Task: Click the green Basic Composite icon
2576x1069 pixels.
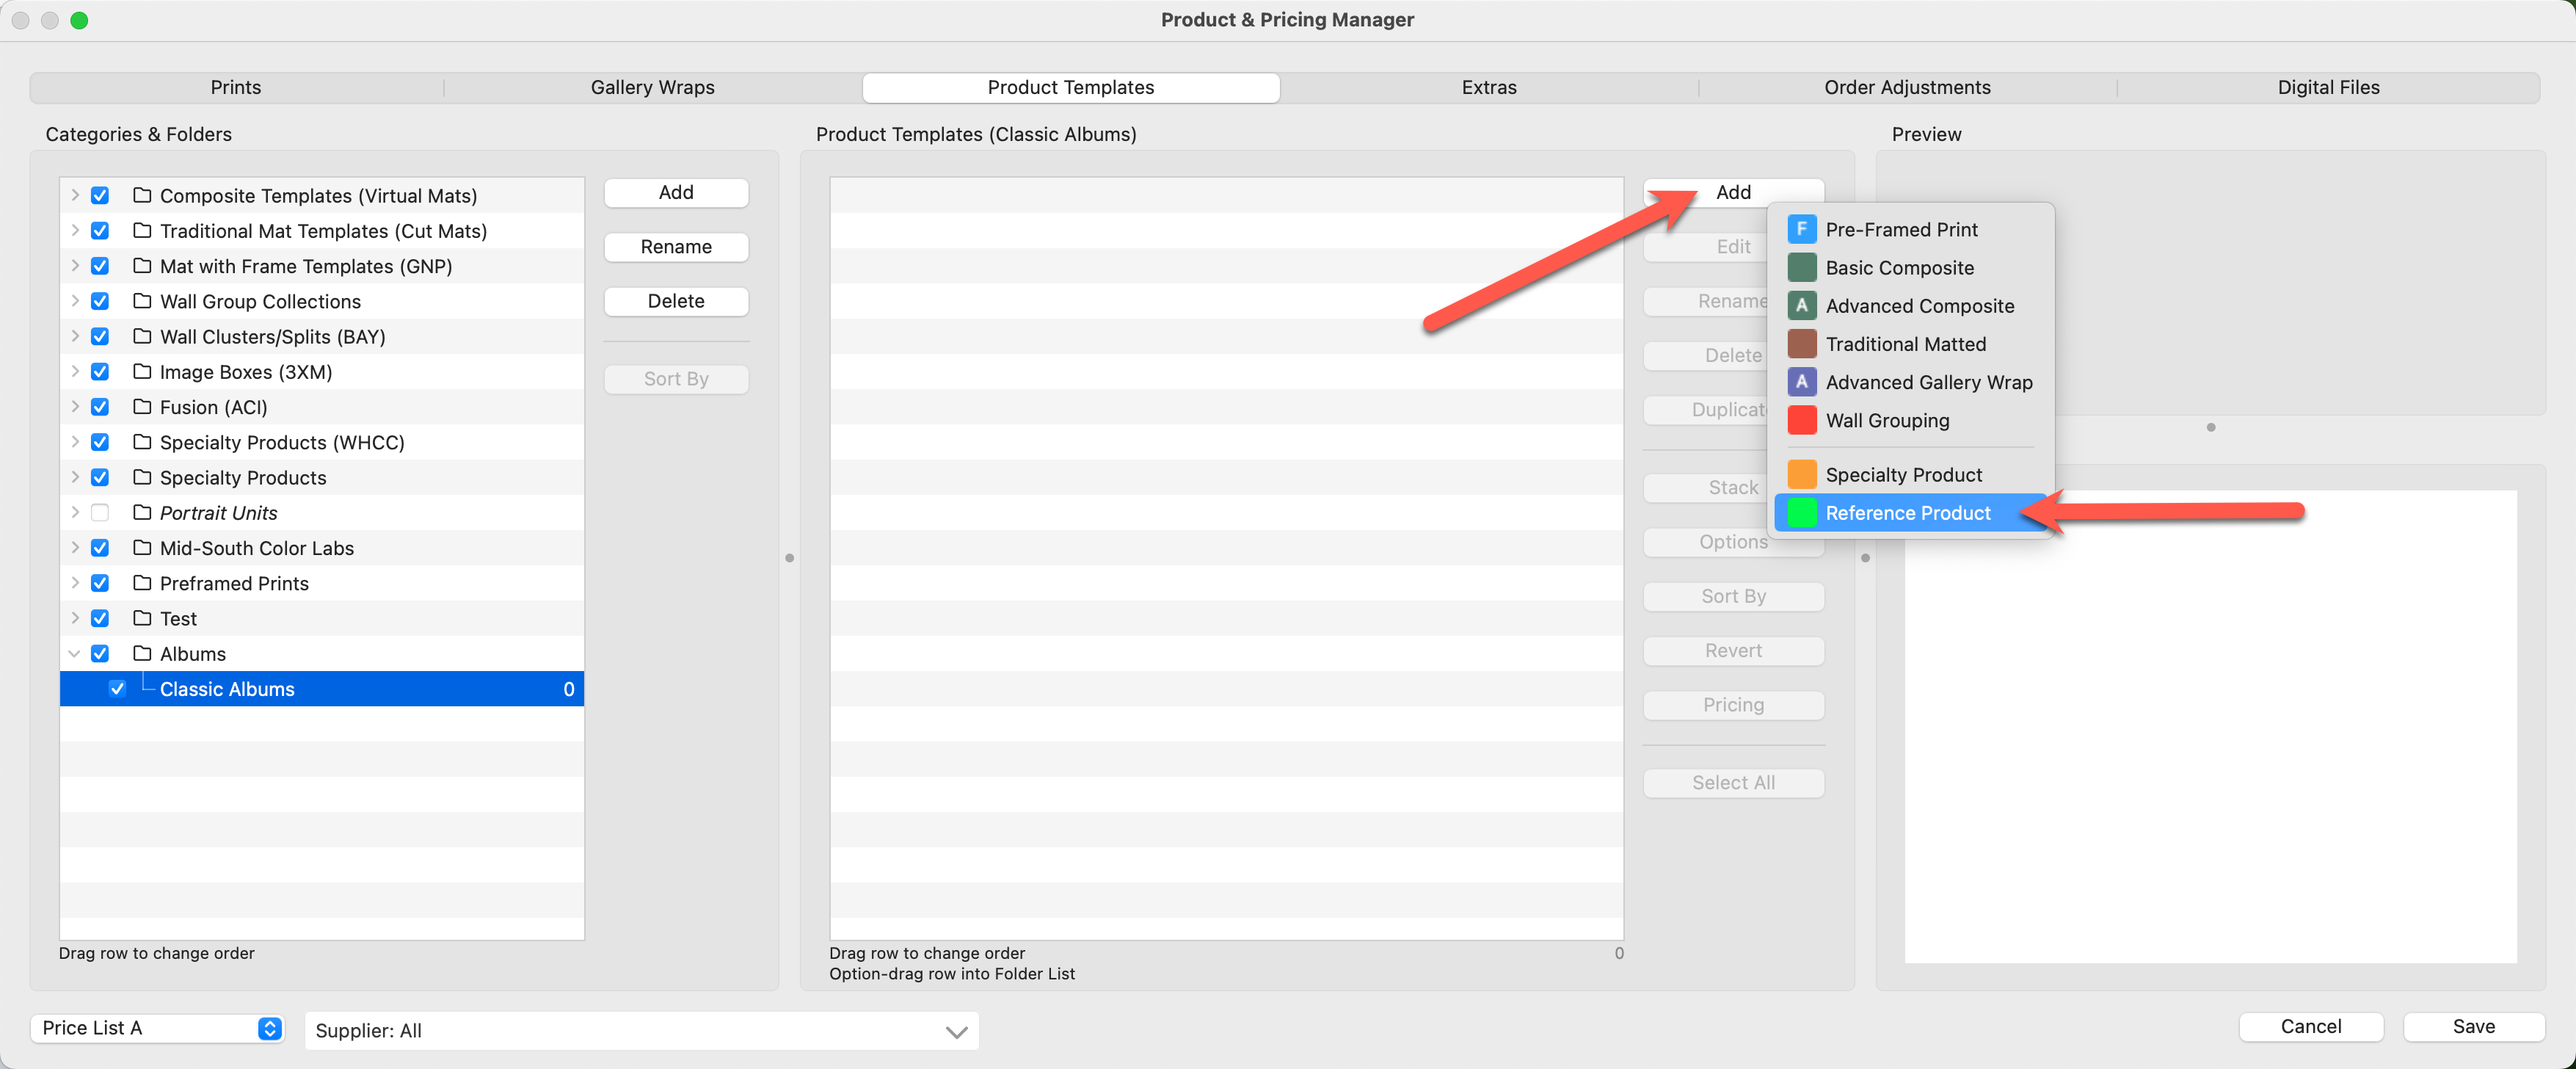Action: [x=1801, y=267]
